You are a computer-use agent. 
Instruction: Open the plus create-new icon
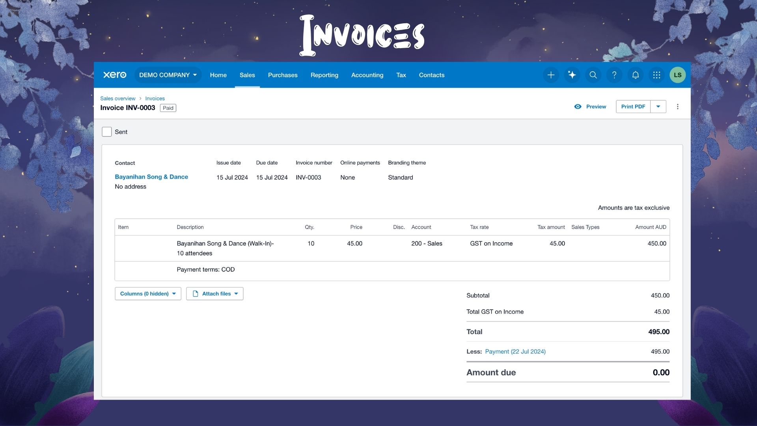click(551, 75)
